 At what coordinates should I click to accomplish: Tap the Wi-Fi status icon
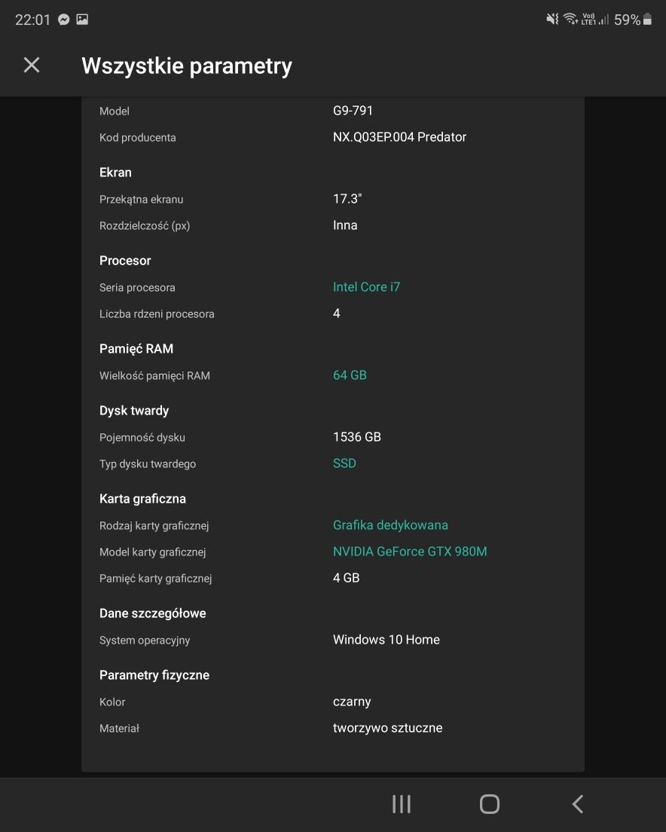click(570, 19)
